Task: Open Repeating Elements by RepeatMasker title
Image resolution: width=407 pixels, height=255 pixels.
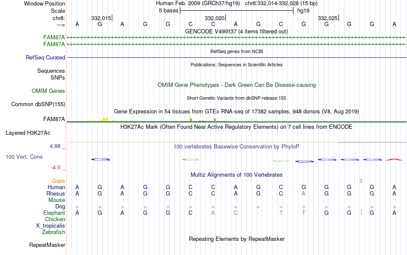Action: coord(236,239)
